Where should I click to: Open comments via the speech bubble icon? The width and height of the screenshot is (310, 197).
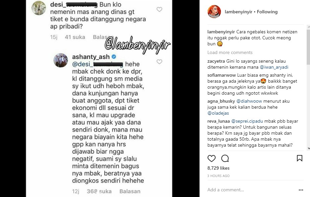click(225, 158)
